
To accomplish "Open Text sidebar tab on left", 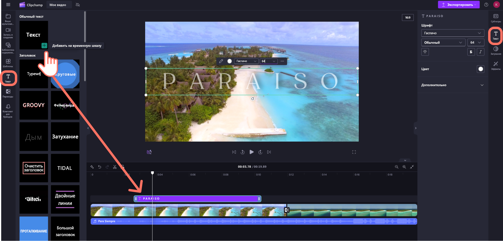I will 8,78.
